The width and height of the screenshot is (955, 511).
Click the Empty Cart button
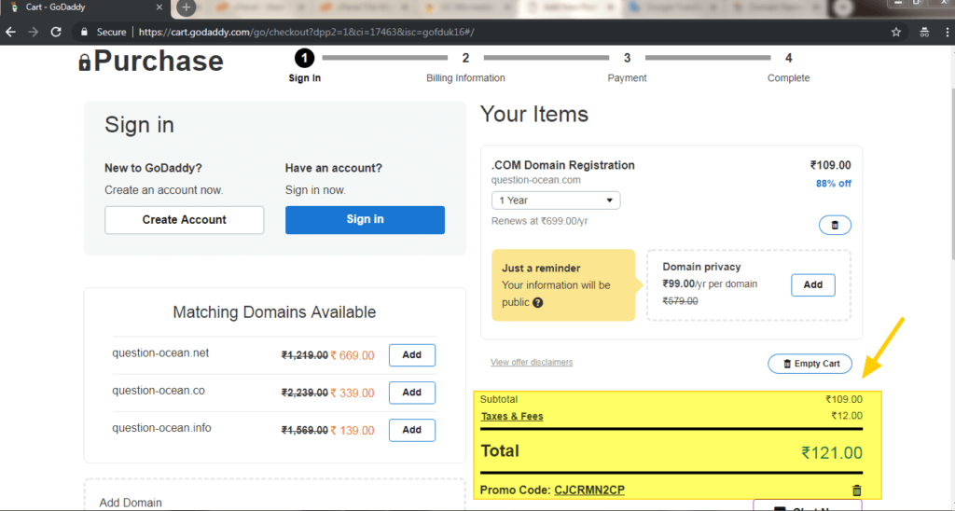[x=810, y=364]
